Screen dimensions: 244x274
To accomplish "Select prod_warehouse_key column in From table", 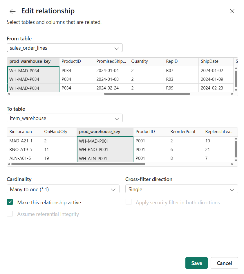I will tap(33, 62).
